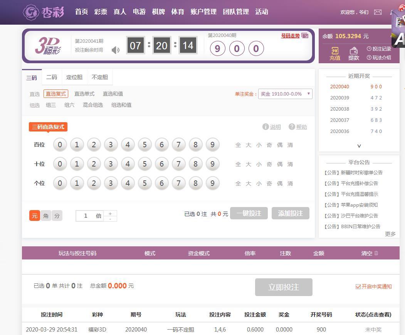Open the mail envelope icon in header
The height and width of the screenshot is (335, 405).
point(378,12)
